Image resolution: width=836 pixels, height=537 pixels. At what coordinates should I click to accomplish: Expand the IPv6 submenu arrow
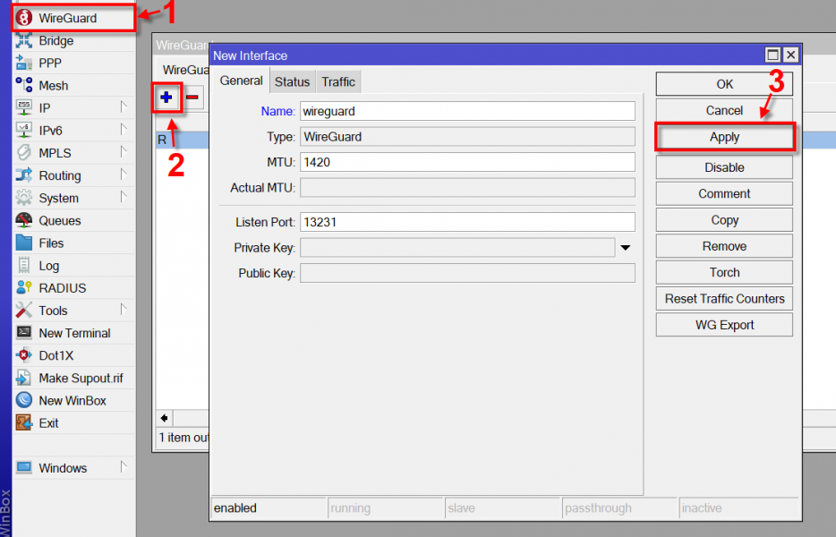124,130
